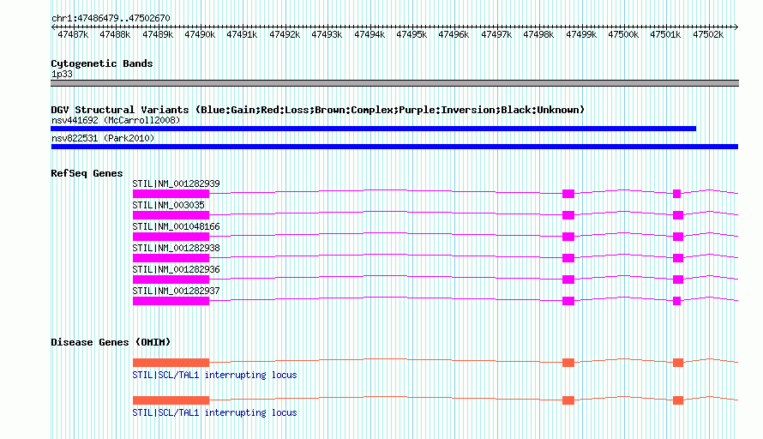763x439 pixels.
Task: Click the nsv822531 (Park2010) variant label
Action: click(103, 138)
